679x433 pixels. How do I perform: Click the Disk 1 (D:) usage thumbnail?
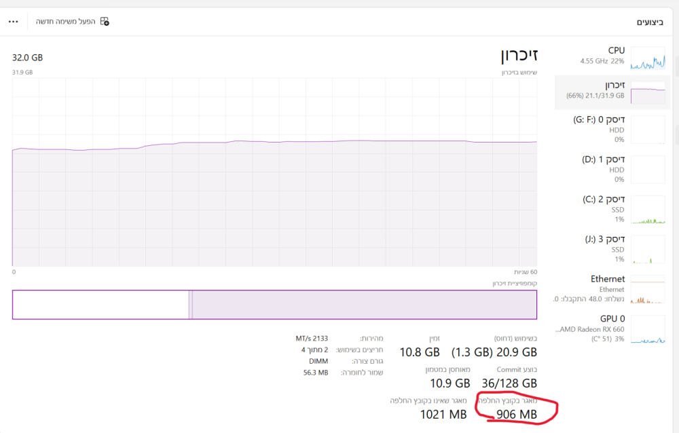point(648,170)
